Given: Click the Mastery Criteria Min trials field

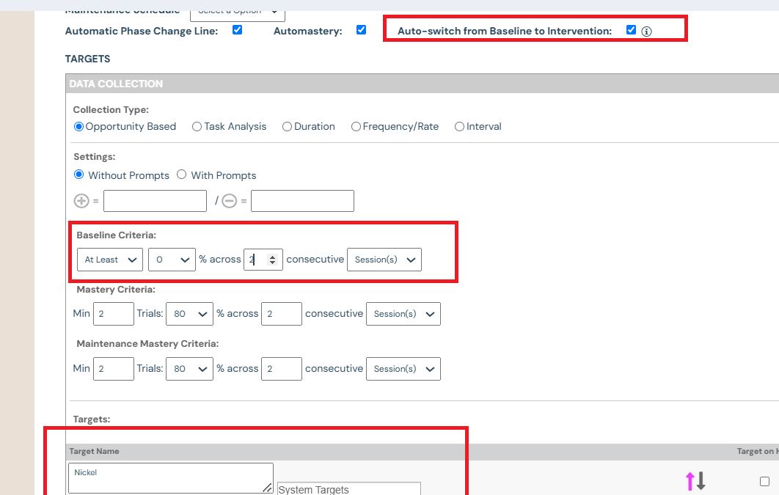Looking at the screenshot, I should coord(113,314).
